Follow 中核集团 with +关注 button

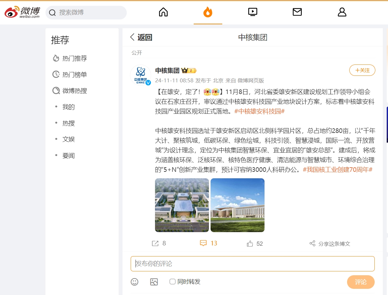coord(362,70)
